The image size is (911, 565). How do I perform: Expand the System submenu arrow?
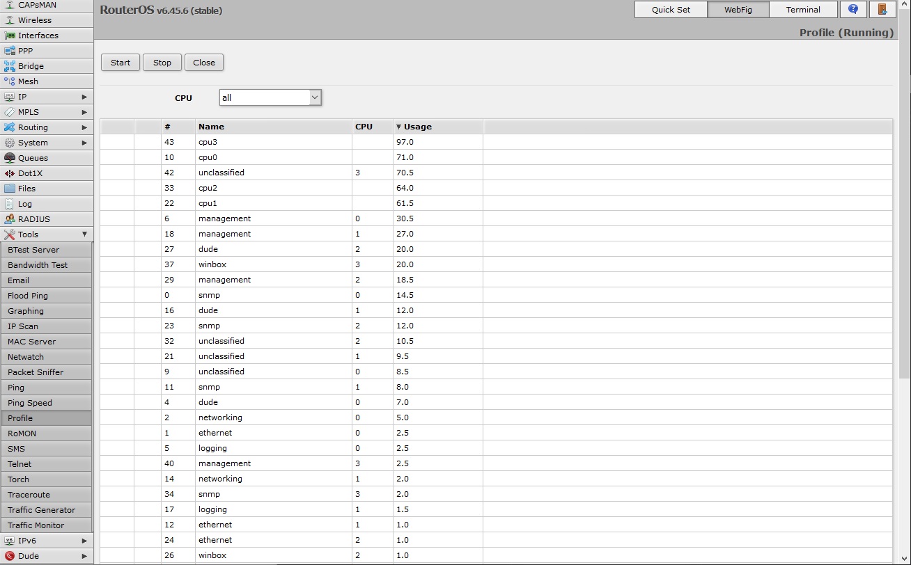pyautogui.click(x=84, y=143)
